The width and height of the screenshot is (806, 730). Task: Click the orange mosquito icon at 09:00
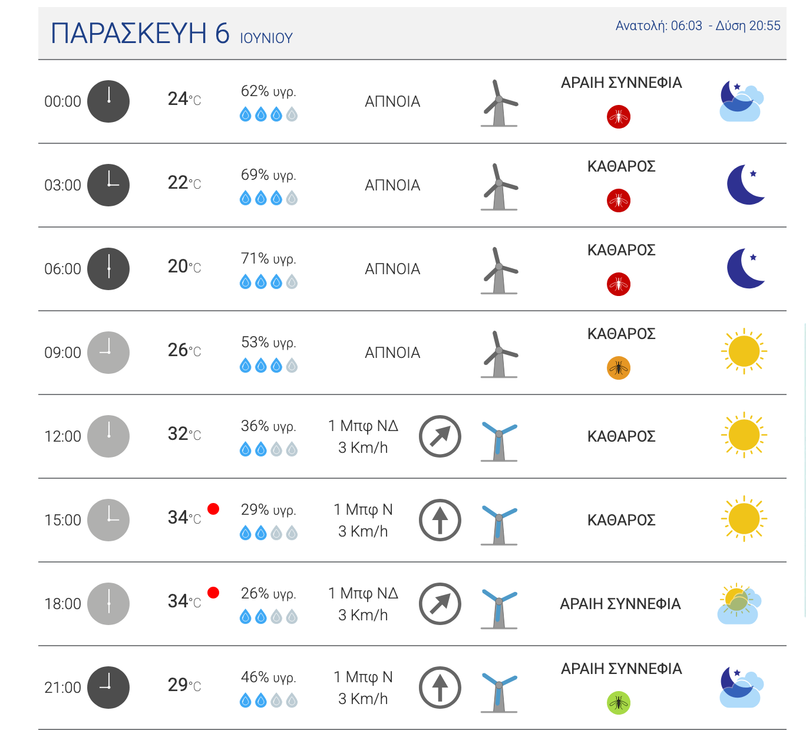click(x=619, y=368)
